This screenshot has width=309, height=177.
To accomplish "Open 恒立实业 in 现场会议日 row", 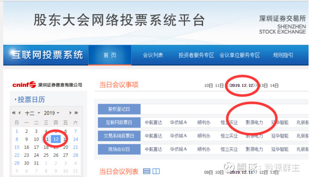I will (x=229, y=149).
